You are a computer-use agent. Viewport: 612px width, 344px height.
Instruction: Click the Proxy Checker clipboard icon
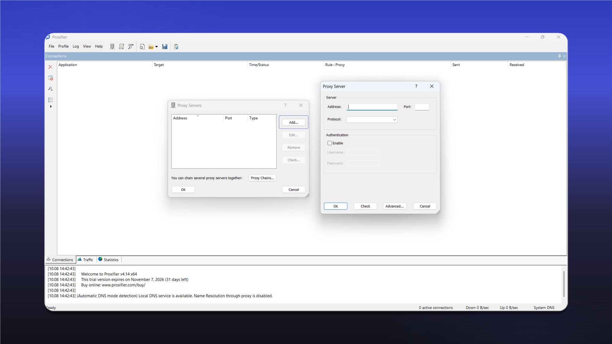(x=176, y=47)
